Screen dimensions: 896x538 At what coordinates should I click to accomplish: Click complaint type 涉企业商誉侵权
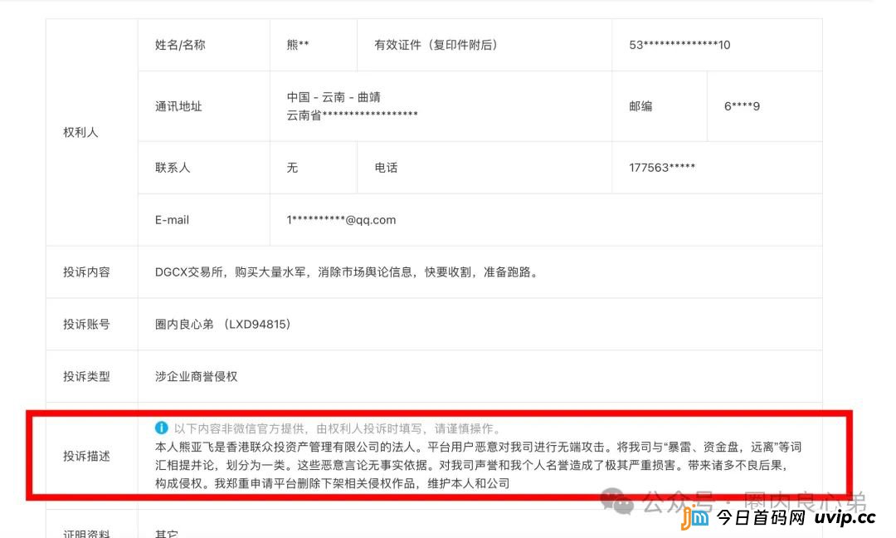point(196,376)
